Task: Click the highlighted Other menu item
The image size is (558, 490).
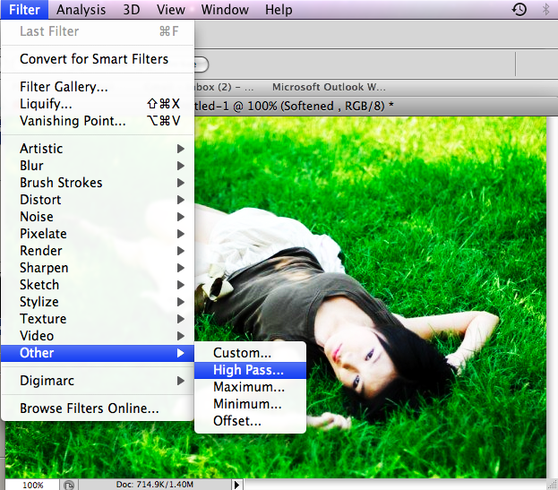Action: [x=98, y=353]
